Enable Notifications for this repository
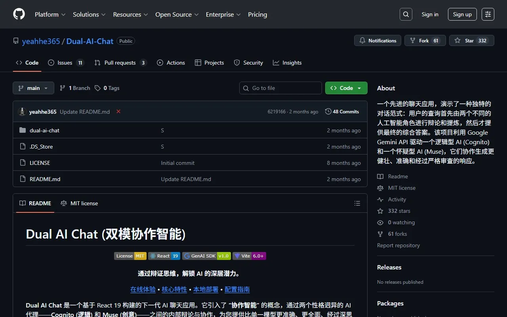The image size is (507, 317). click(377, 41)
